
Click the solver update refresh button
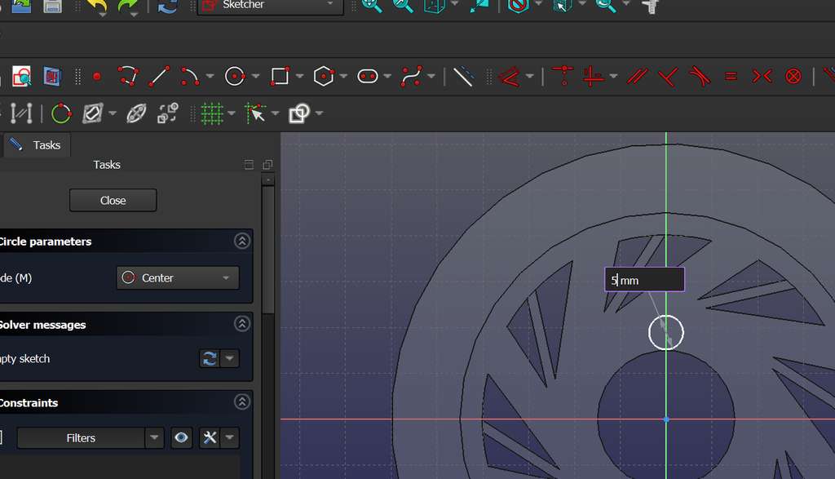(x=210, y=358)
